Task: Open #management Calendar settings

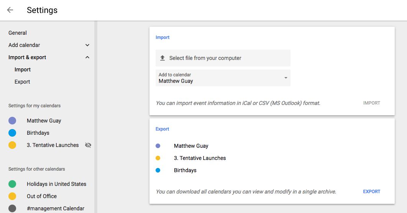Action: (56, 208)
